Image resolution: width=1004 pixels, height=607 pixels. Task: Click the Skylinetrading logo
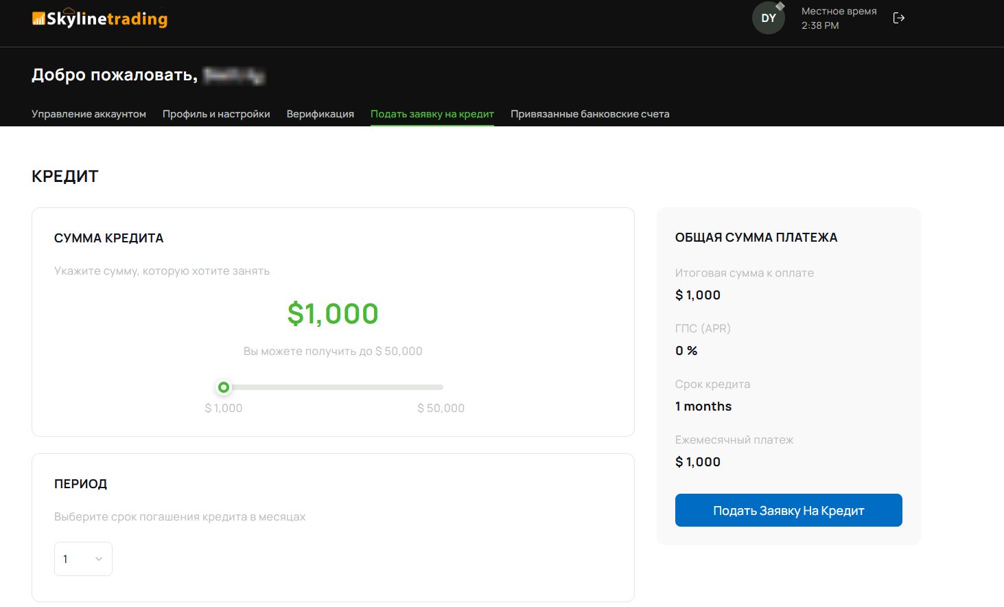click(100, 19)
